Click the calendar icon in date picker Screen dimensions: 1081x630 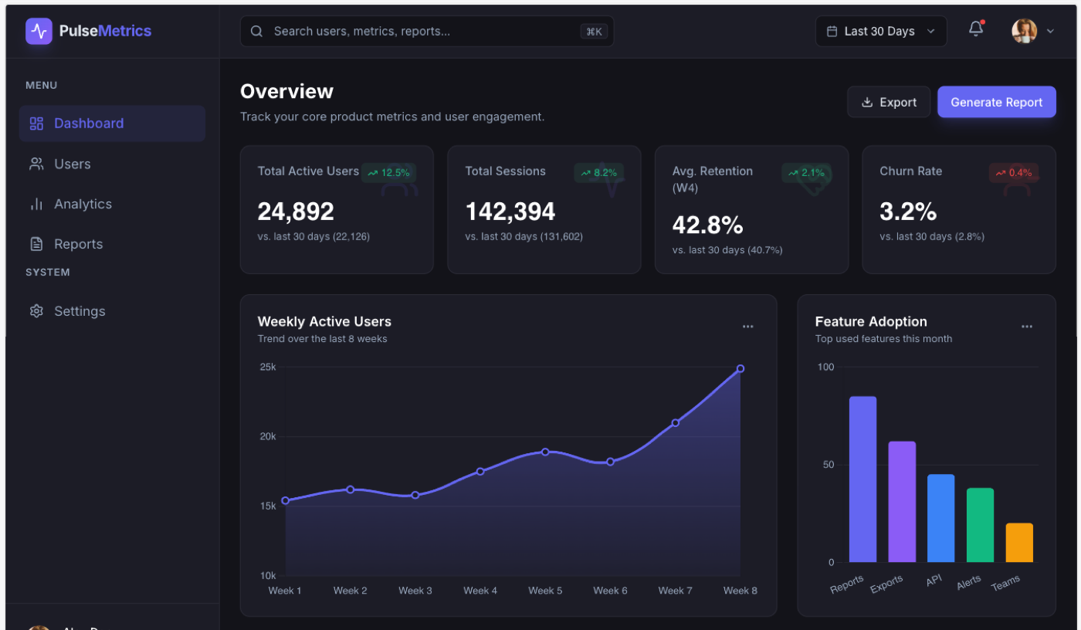pos(832,32)
